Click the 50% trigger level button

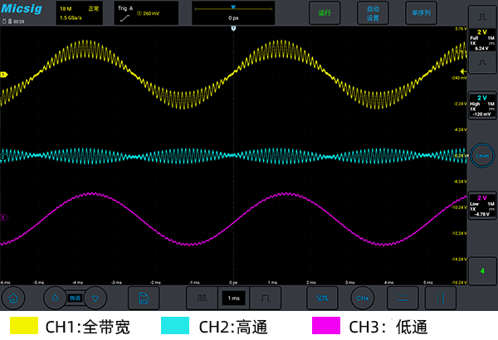(x=322, y=298)
